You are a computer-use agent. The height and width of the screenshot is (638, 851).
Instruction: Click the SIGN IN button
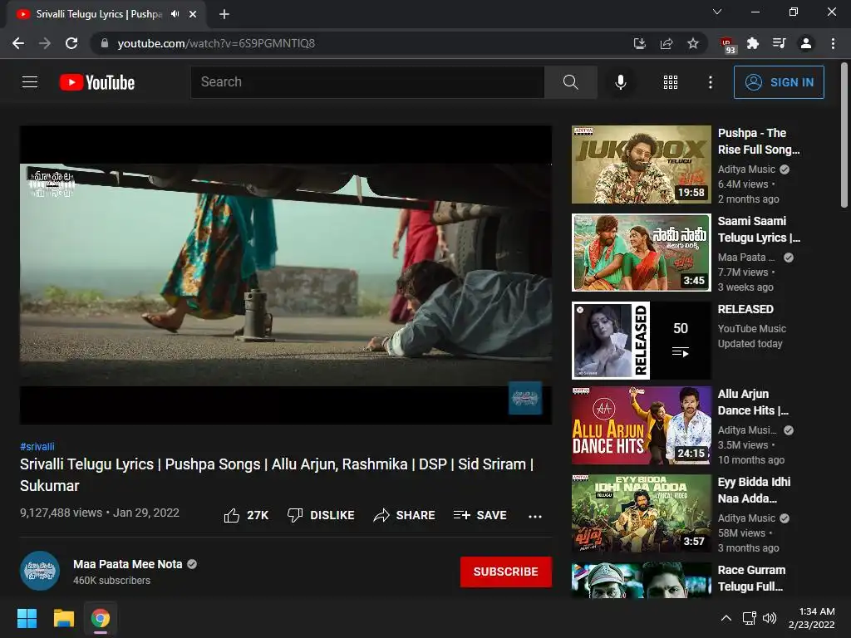pyautogui.click(x=778, y=82)
